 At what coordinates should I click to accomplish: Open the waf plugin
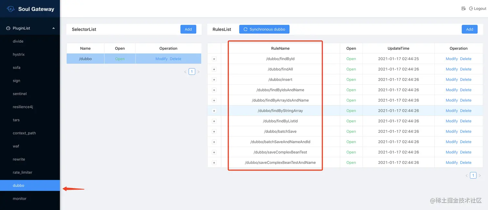[30, 146]
